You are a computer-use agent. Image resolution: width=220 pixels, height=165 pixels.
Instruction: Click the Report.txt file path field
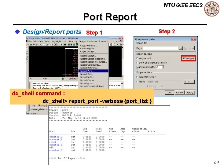pyautogui.click(x=165, y=82)
